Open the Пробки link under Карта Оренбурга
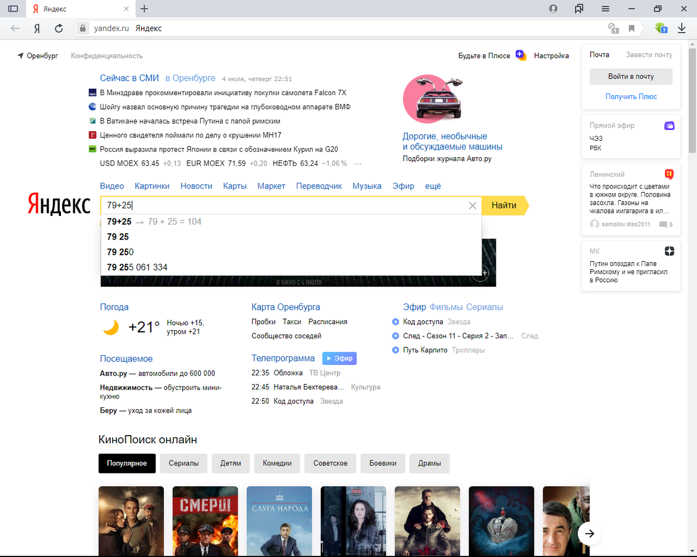This screenshot has height=557, width=697. pos(263,321)
